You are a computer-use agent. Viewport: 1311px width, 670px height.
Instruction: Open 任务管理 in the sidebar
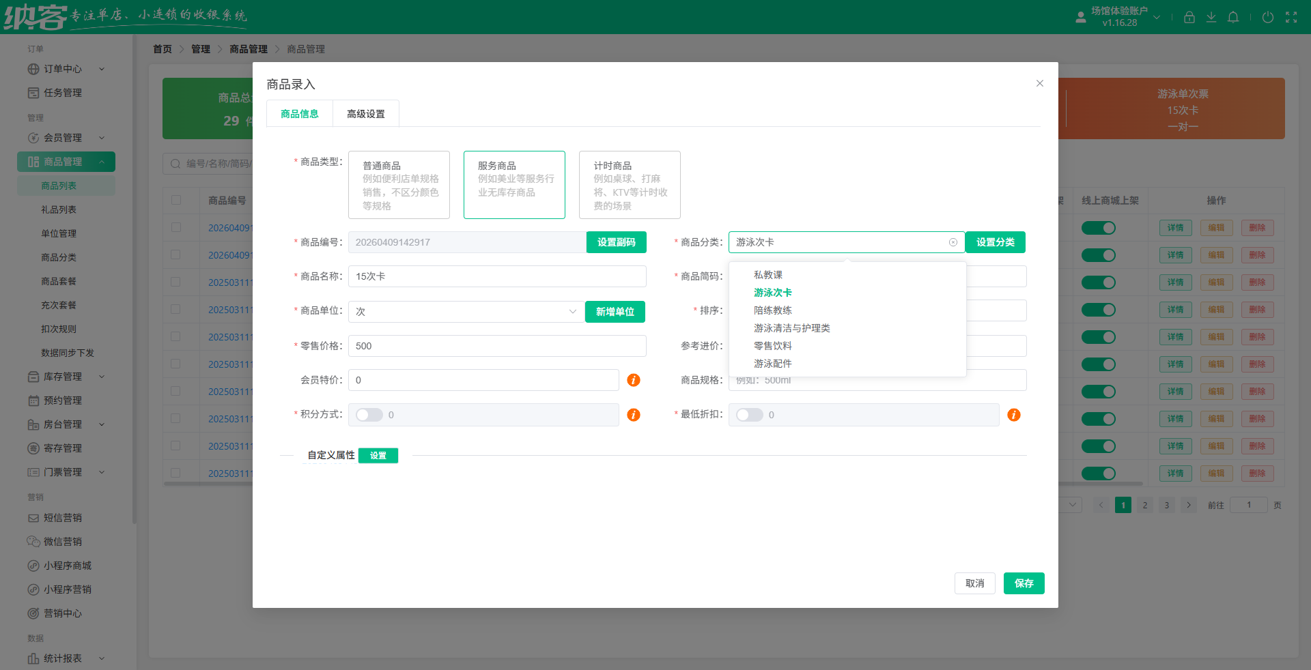(62, 93)
